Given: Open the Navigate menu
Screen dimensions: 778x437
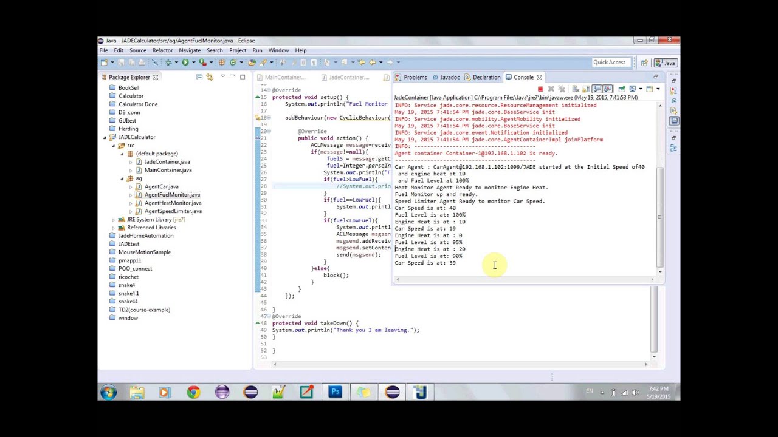Looking at the screenshot, I should (190, 50).
